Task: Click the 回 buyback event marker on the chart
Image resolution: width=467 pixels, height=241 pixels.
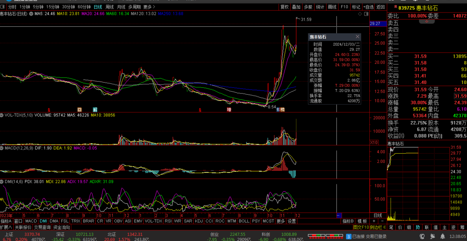Action: (80, 109)
